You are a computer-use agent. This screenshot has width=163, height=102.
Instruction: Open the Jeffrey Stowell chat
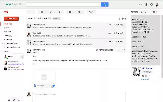(14, 69)
